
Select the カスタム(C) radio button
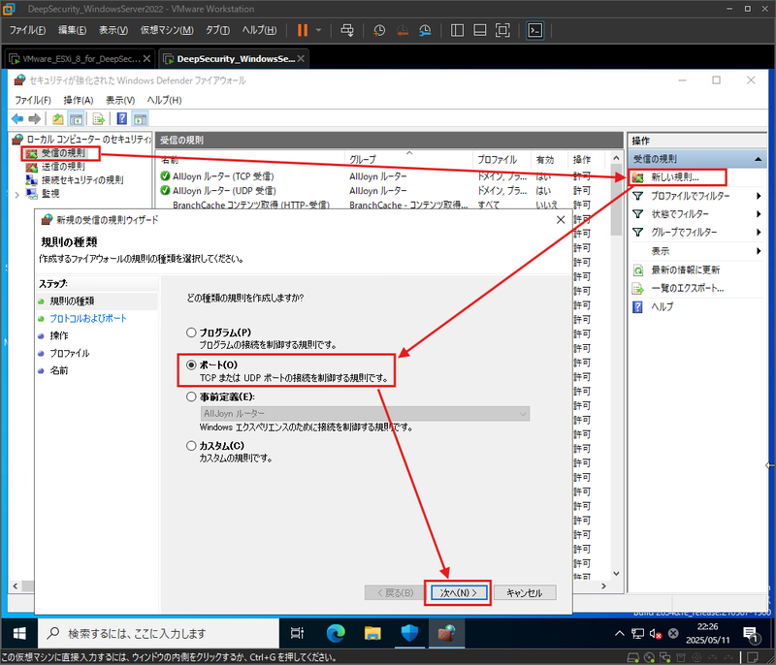click(x=191, y=446)
